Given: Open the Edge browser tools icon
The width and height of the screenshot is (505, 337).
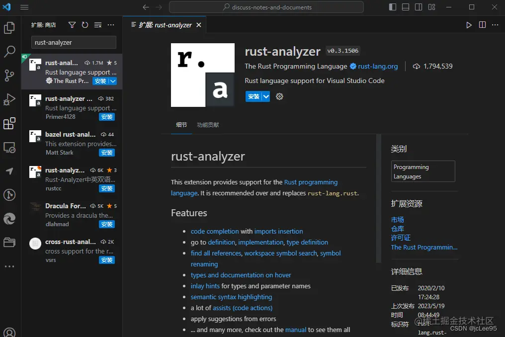Looking at the screenshot, I should pos(9,219).
